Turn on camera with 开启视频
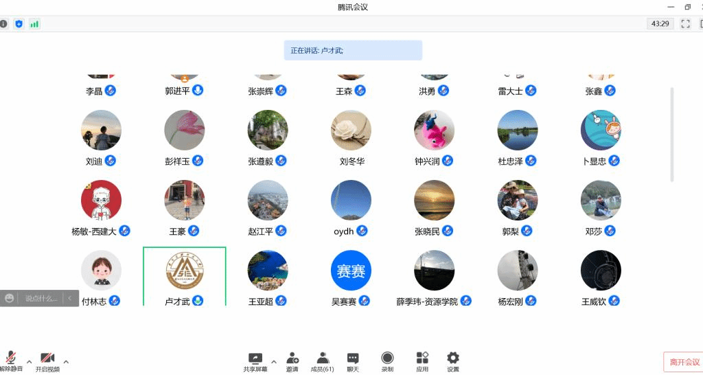Image resolution: width=703 pixels, height=375 pixels. [x=47, y=361]
